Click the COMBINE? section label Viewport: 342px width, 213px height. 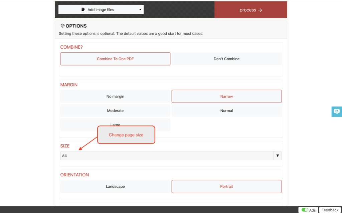[71, 47]
